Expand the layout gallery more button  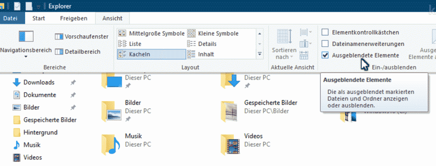pos(260,54)
